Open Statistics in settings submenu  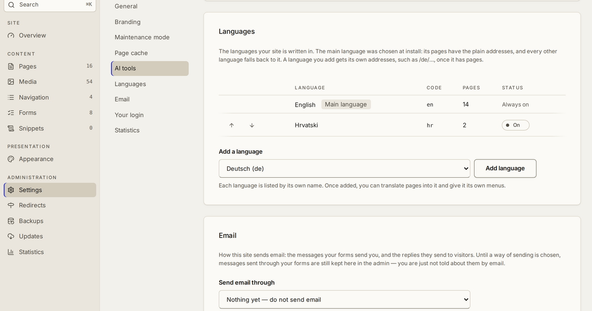[x=150, y=130]
